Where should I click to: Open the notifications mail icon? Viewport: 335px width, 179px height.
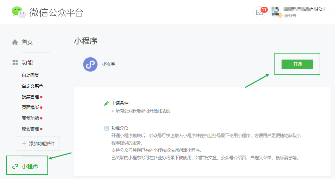(x=260, y=13)
